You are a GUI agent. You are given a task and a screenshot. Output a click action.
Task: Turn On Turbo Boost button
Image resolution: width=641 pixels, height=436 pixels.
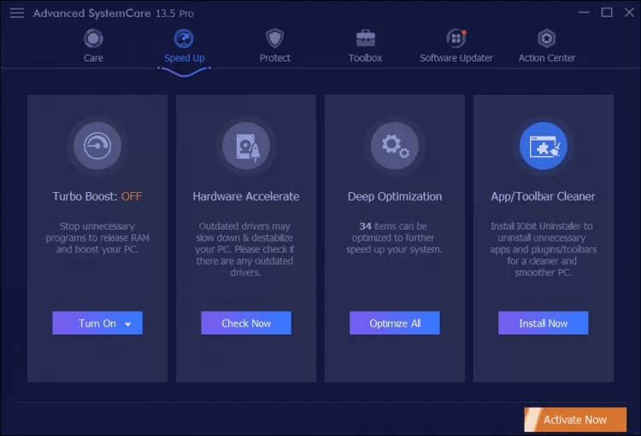point(97,323)
